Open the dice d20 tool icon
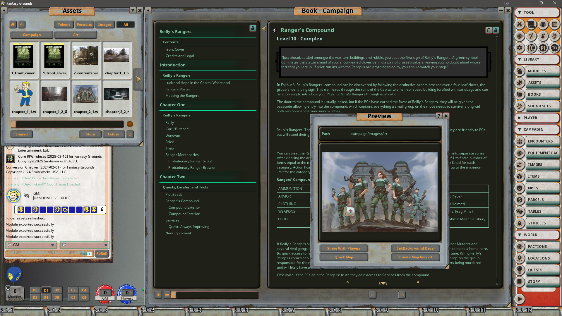The width and height of the screenshot is (562, 316). (520, 36)
